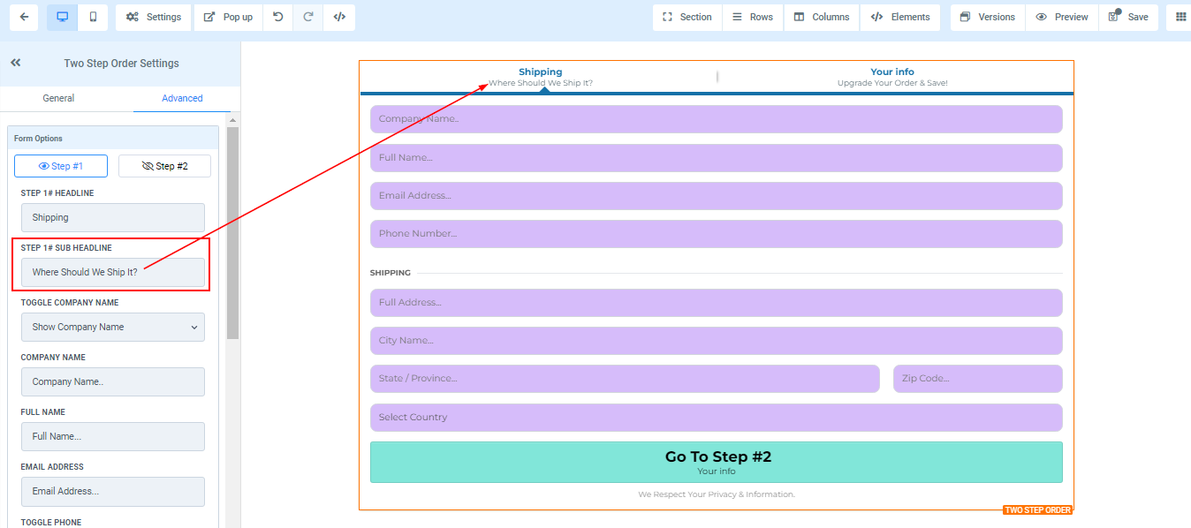Switch to mobile view icon

point(93,17)
